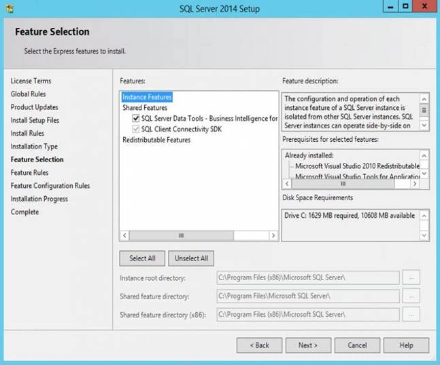Click up arrow in Feature description scrollbar
Screen dimensions: 440x365
[424, 99]
